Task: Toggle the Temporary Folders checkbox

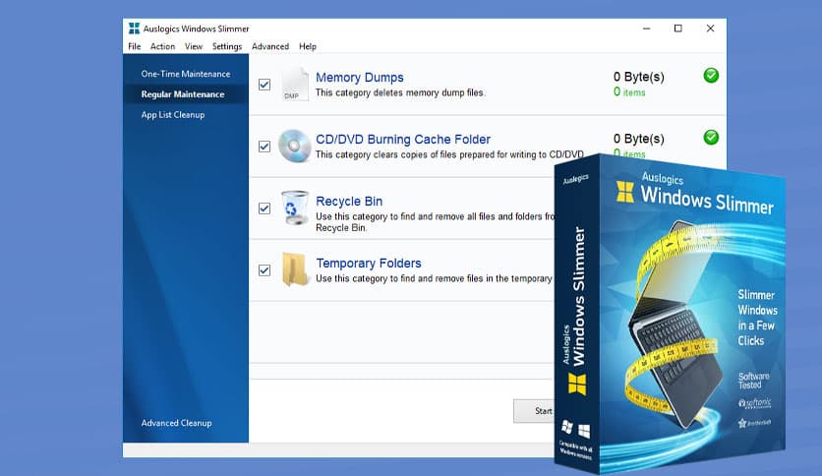Action: click(264, 270)
